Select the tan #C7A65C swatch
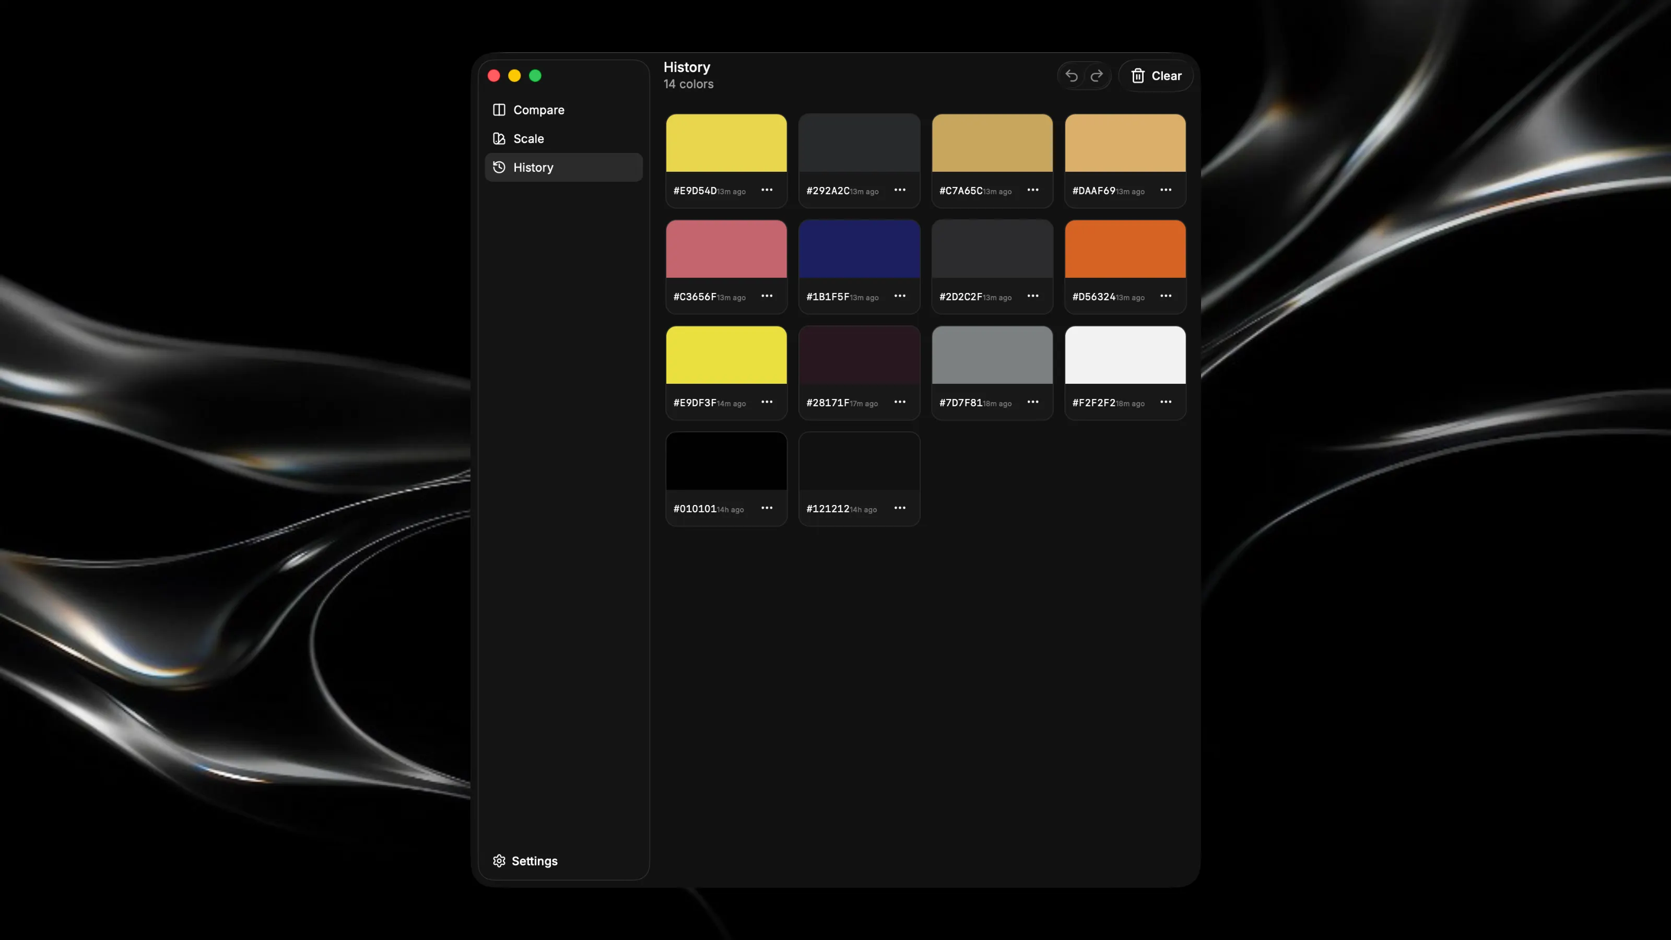Screen dimensions: 1671x940 tap(992, 143)
